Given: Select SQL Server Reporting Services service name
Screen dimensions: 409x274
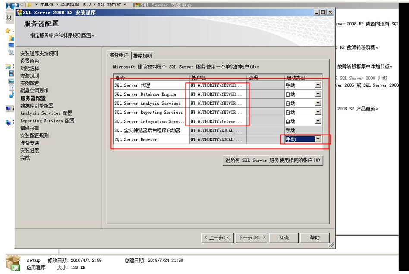Looking at the screenshot, I should pos(149,112).
